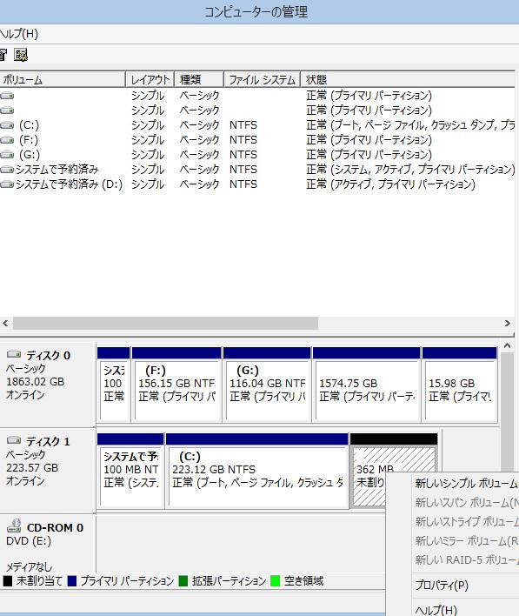Select the (F:) volume row icon
519x616 pixels.
tap(7, 140)
